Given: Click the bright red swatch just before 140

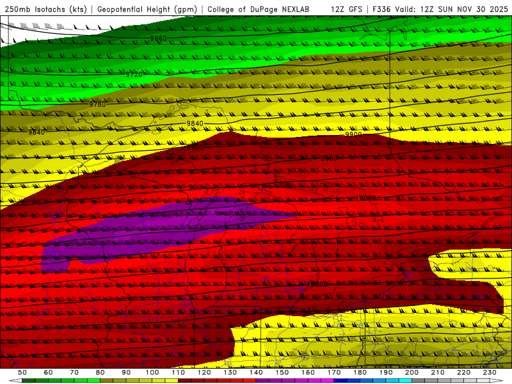Looking at the screenshot, I should point(249,381).
